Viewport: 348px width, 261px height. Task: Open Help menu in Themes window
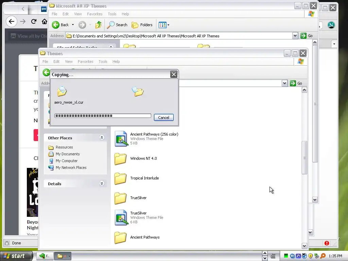[x=116, y=62]
